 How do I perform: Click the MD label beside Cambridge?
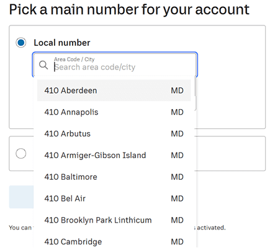pos(177,242)
